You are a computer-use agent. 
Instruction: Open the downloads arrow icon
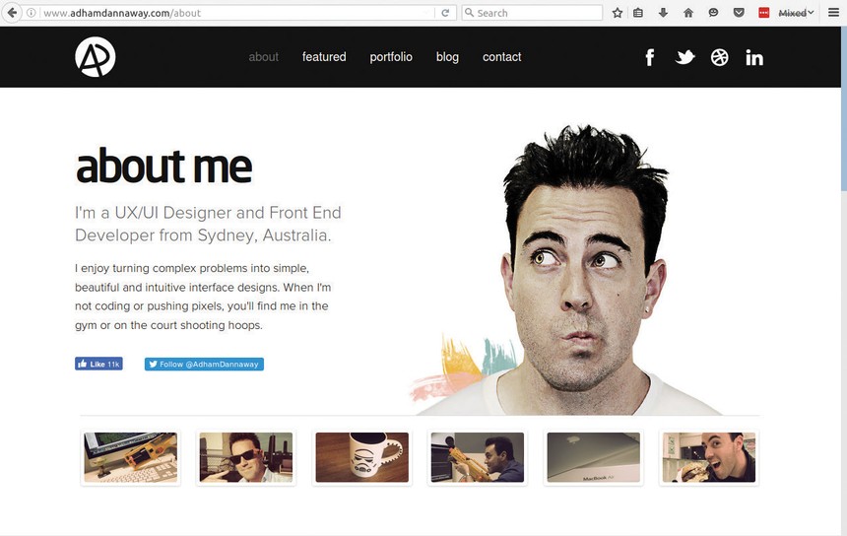(x=664, y=13)
